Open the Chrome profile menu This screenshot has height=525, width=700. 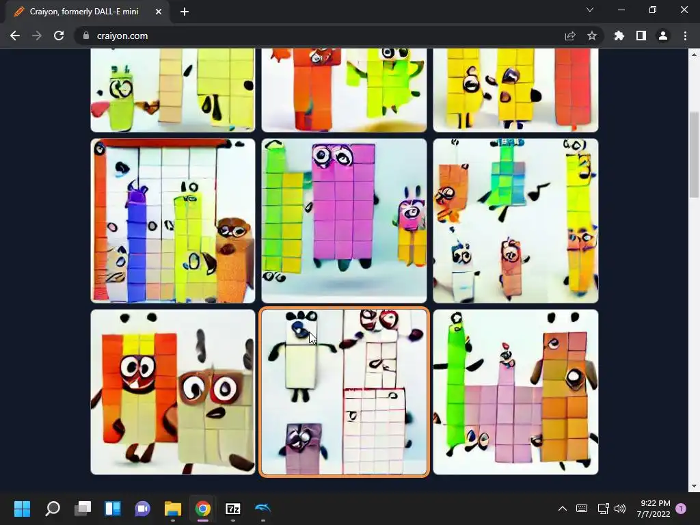point(663,36)
